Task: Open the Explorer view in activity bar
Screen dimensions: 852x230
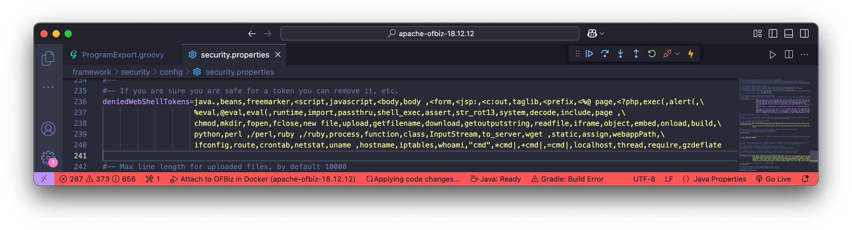Action: [48, 58]
